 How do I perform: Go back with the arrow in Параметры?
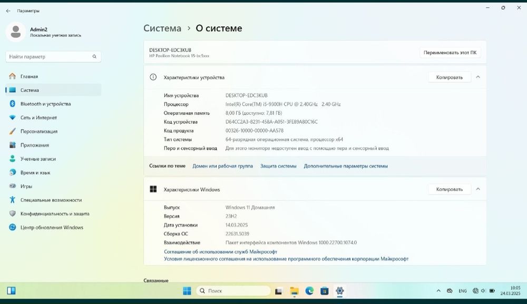click(x=8, y=11)
